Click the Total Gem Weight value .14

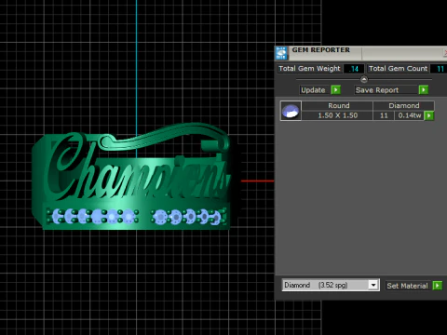coord(354,69)
